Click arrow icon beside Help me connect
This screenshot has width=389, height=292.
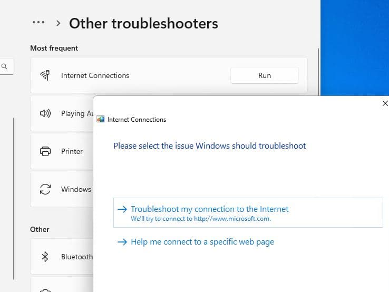pos(122,242)
